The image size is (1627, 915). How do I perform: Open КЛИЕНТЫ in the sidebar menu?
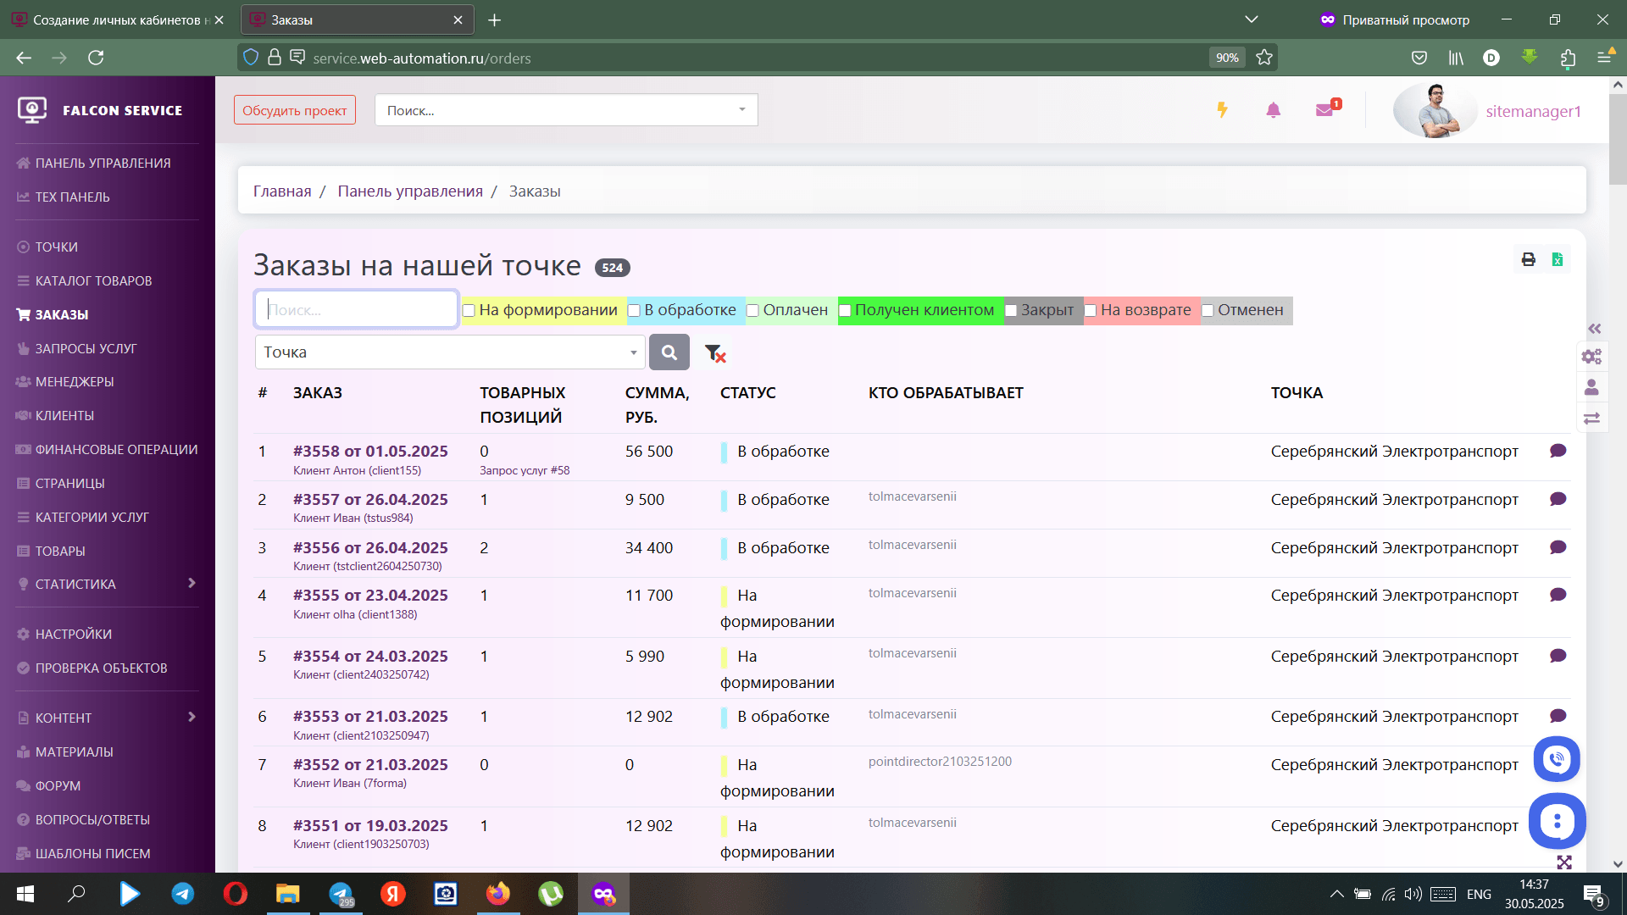pos(64,416)
